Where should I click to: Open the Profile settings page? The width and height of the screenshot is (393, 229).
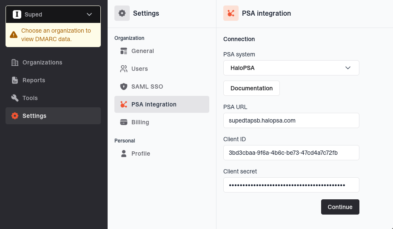click(162, 154)
